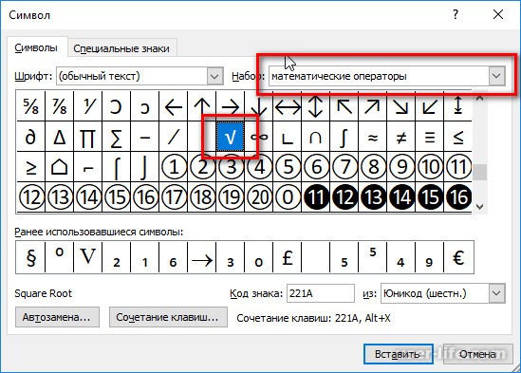521x373 pixels.
Task: Choose the north-east diagonal arrow symbol
Action: (372, 106)
